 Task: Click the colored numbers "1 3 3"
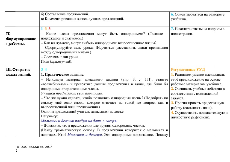(46, 29)
